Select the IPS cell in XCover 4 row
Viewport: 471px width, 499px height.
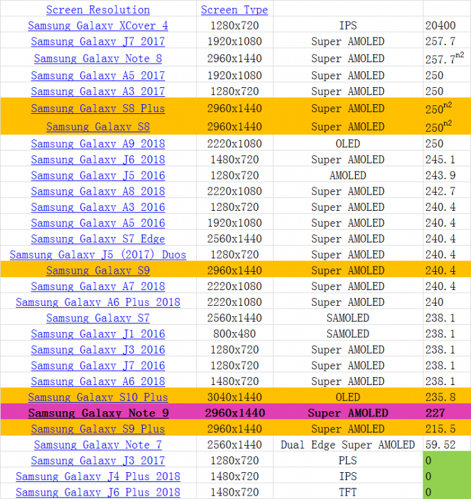(x=348, y=26)
